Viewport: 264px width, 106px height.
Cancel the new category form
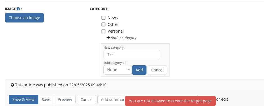pyautogui.click(x=157, y=70)
